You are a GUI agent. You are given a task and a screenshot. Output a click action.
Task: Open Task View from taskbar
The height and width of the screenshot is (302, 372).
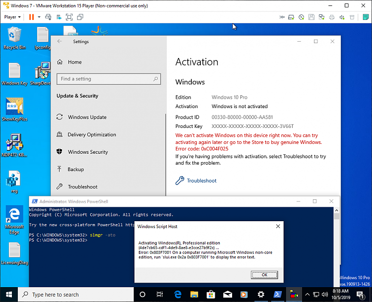pos(160,295)
